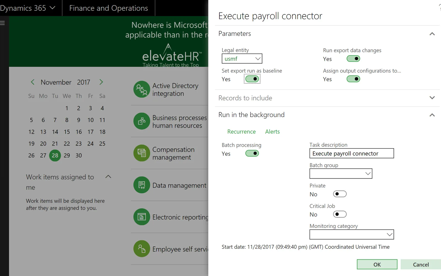441x276 pixels.
Task: Toggle Set export run as baseline
Action: coord(252,79)
